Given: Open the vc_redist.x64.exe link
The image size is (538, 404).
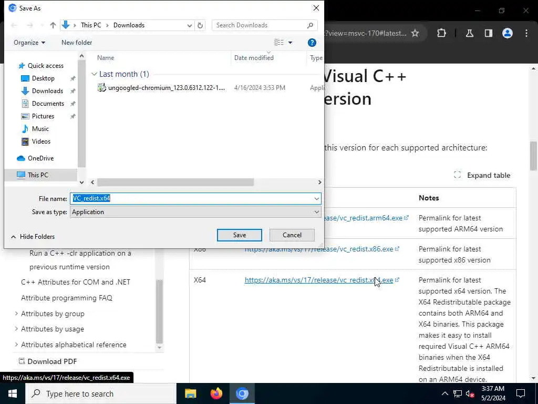Looking at the screenshot, I should 319,280.
